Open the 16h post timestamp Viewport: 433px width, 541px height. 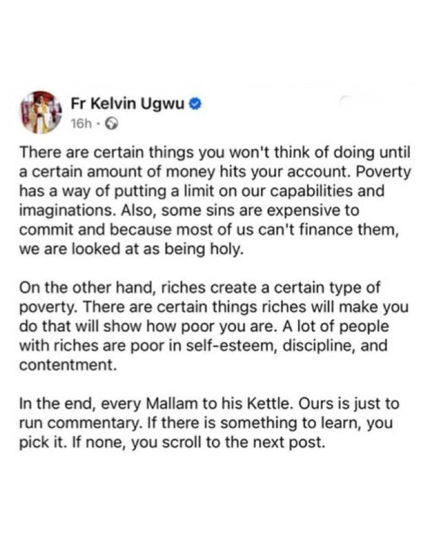coord(81,124)
